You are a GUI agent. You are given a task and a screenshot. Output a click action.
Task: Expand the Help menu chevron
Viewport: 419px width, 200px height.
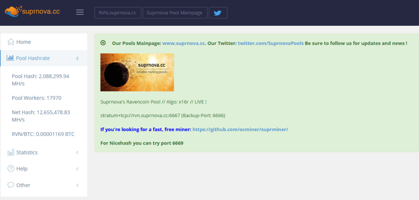pos(77,169)
